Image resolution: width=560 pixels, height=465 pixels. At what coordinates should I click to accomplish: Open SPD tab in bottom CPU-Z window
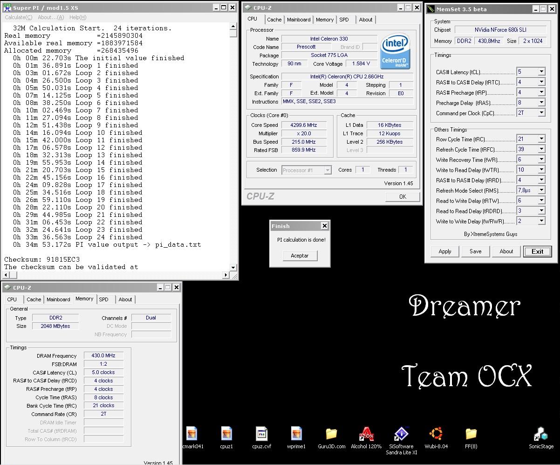point(104,299)
